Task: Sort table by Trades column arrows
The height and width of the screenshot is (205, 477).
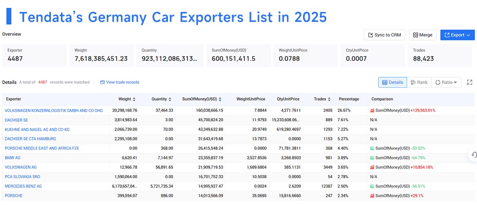Action: [329, 99]
